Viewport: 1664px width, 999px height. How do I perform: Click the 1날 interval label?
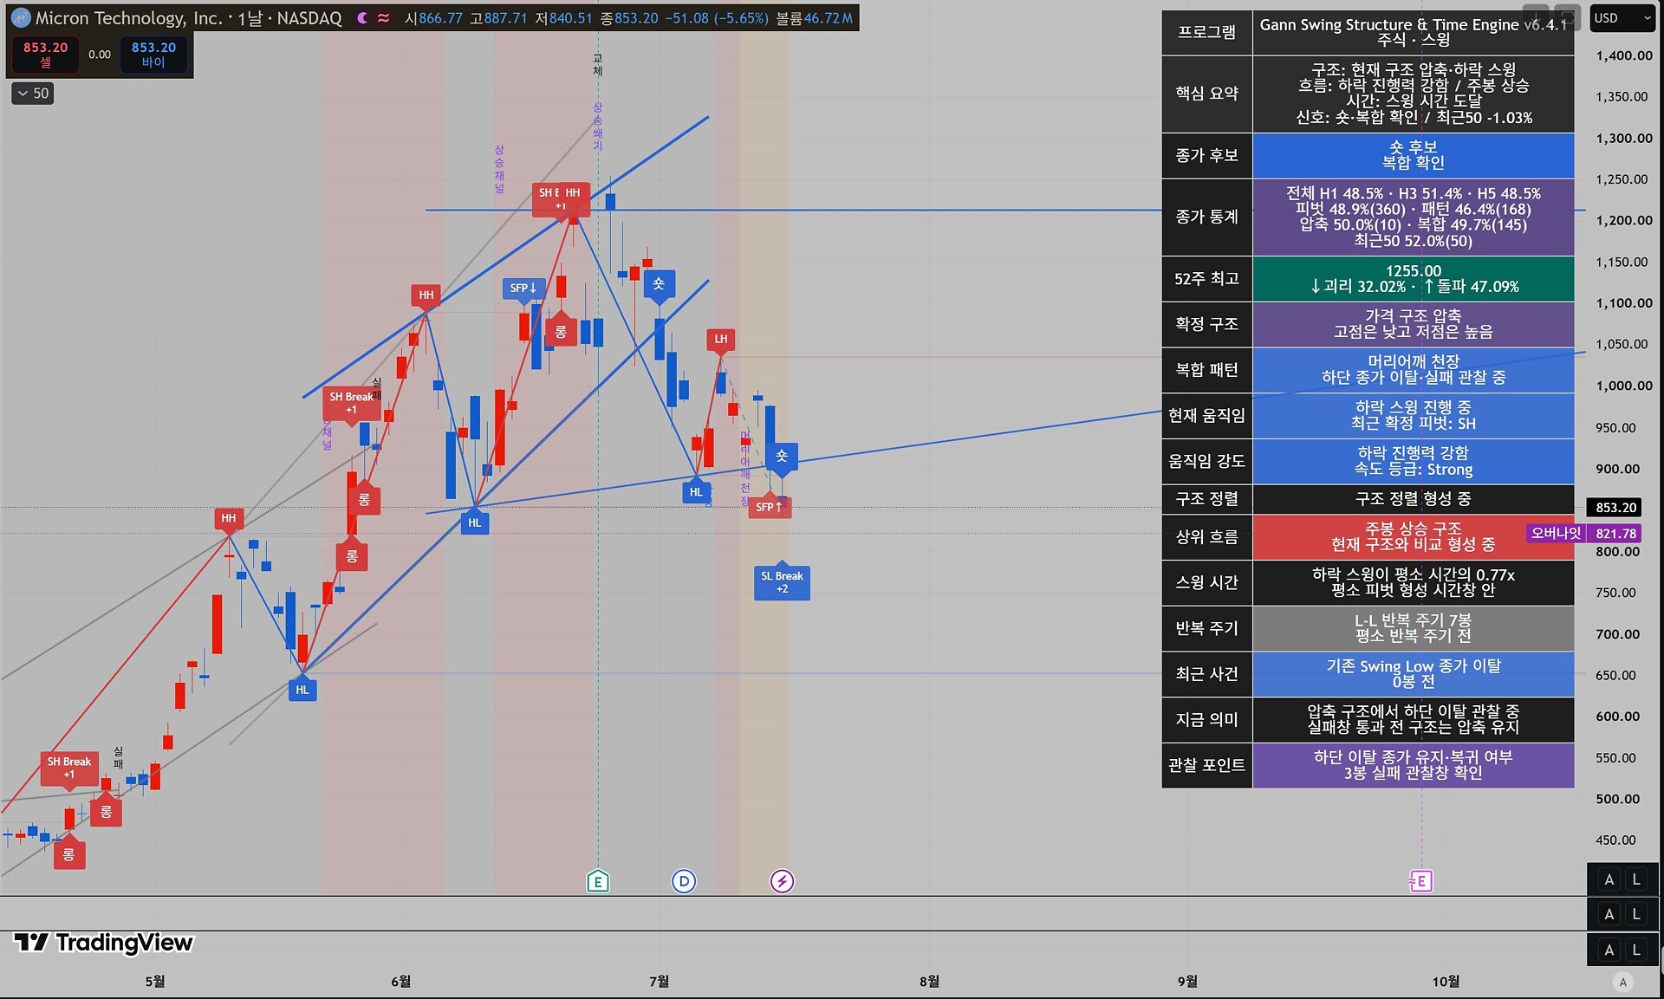coord(250,18)
